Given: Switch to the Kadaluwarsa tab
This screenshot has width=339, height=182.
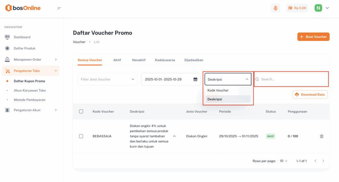Looking at the screenshot, I should point(165,60).
